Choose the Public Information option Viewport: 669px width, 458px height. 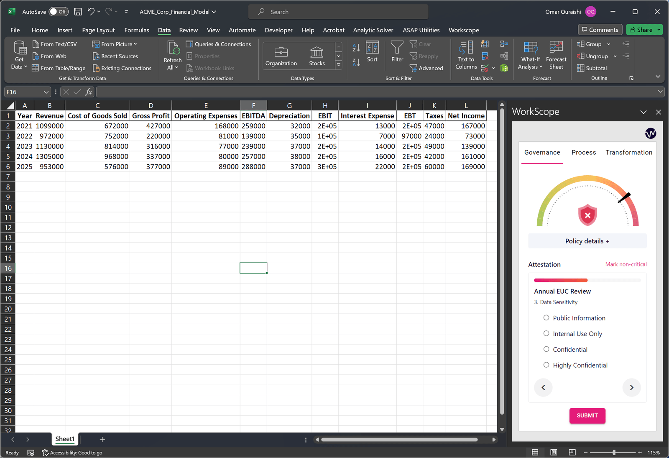(546, 317)
